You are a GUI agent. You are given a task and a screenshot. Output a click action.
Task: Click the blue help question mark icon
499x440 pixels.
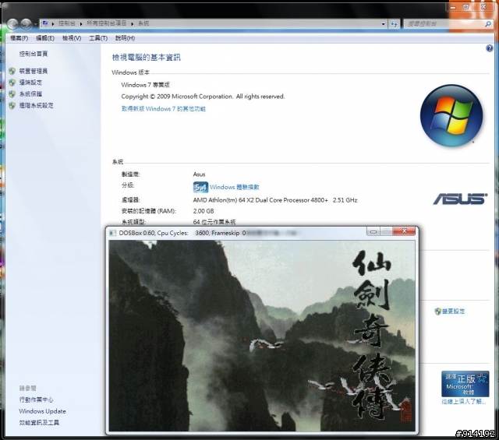click(x=490, y=48)
